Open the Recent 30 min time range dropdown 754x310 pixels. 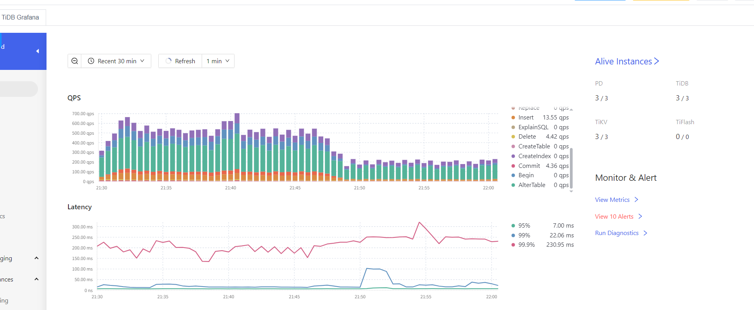tap(116, 61)
